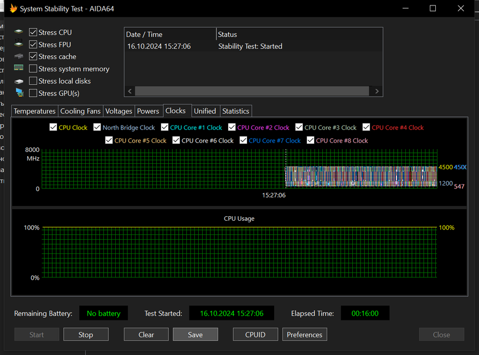Image resolution: width=479 pixels, height=355 pixels.
Task: Click the disk drive icon beside Stress local disks
Action: point(19,81)
